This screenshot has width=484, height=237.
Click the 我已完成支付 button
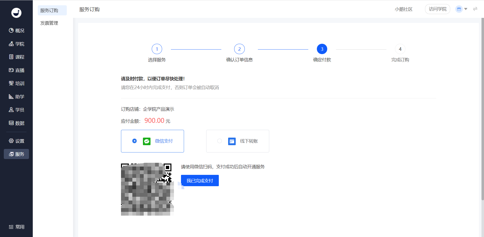[200, 181]
